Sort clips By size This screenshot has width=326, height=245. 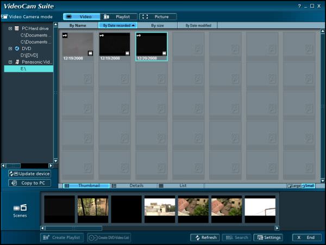(158, 26)
